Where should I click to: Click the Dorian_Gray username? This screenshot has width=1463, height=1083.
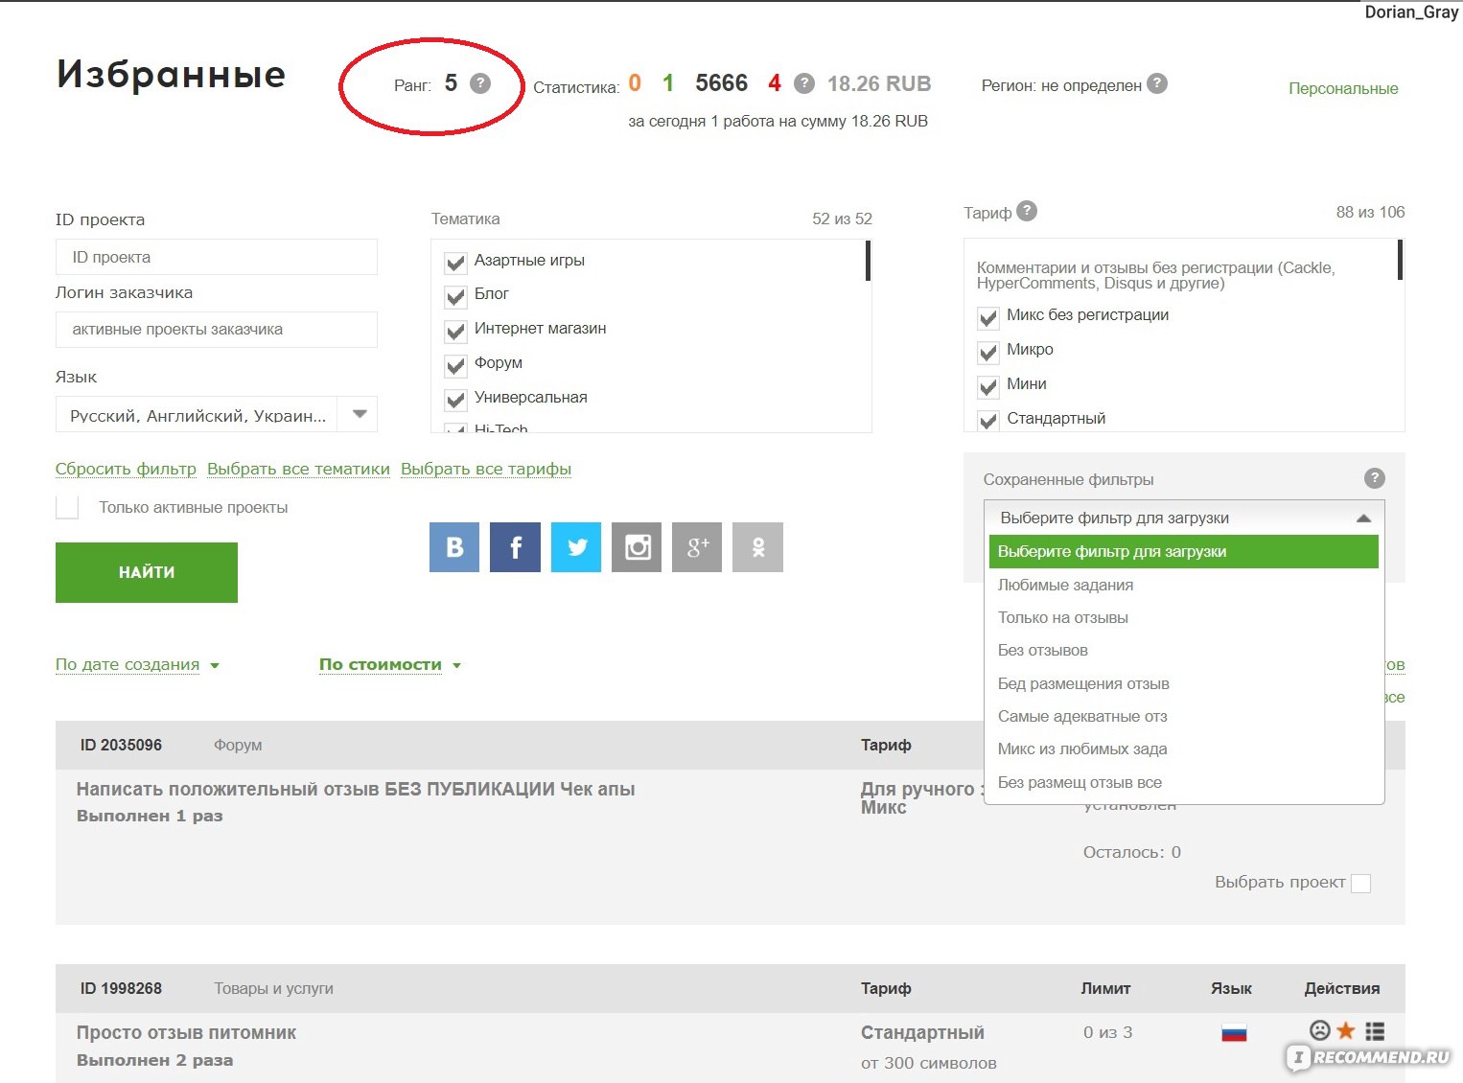pyautogui.click(x=1411, y=12)
